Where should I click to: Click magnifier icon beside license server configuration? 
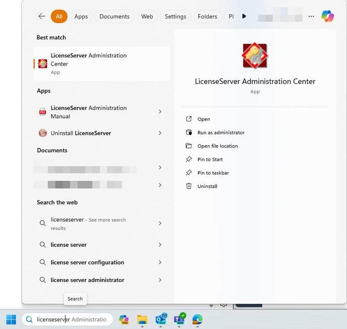pos(43,262)
